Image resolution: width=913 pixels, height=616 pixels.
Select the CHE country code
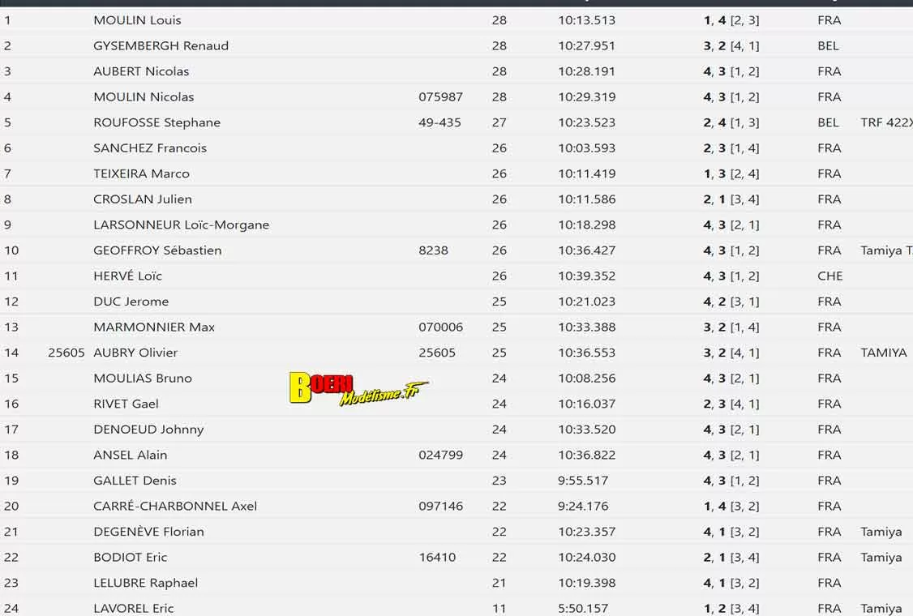pos(829,276)
